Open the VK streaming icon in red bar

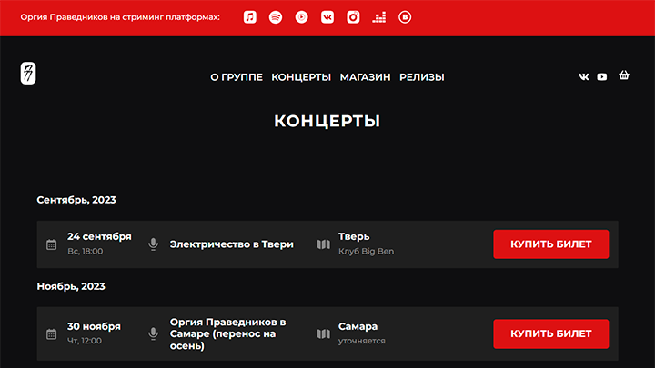327,17
